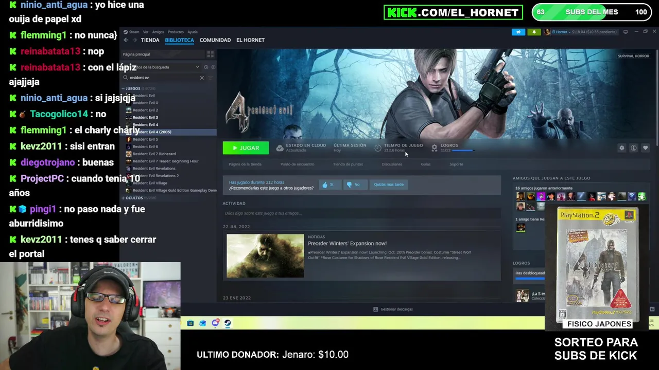Open the Discord icon in taskbar
659x370 pixels.
point(215,323)
